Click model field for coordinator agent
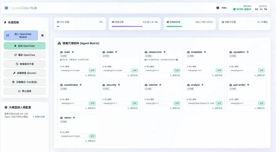 [x=74, y=103]
